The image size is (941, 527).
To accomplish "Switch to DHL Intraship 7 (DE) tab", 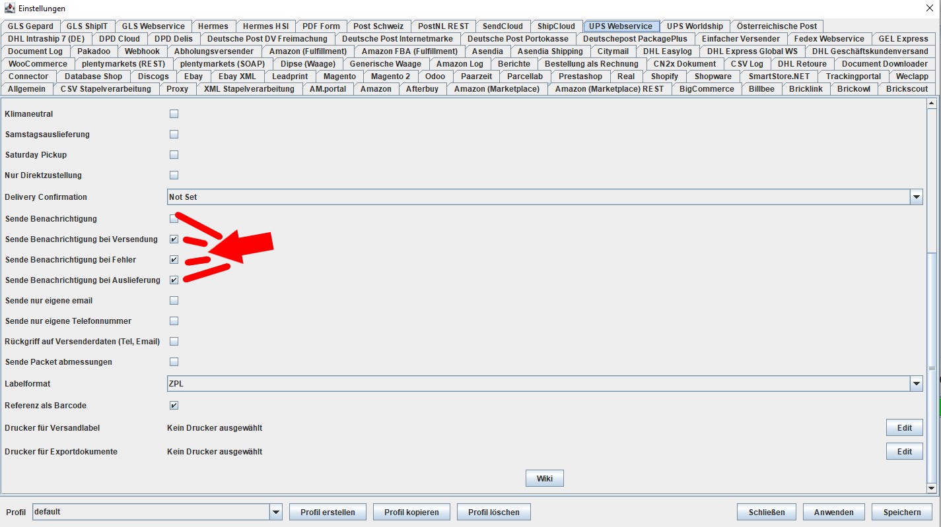I will 46,39.
